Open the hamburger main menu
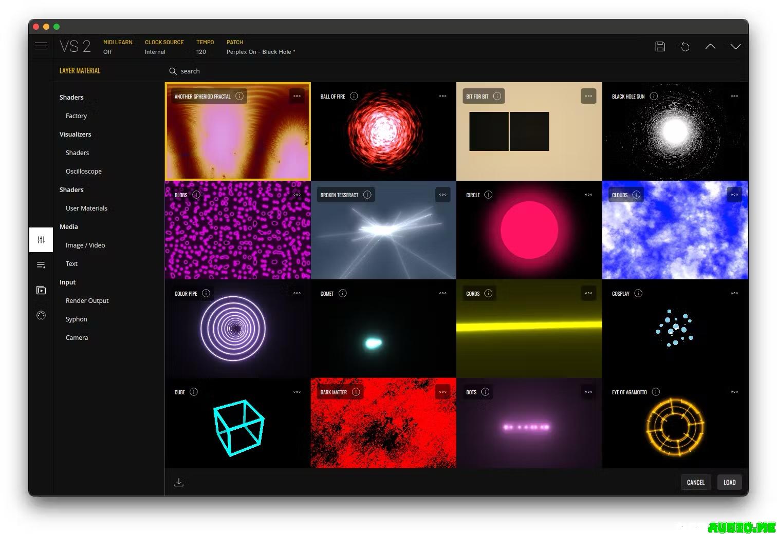This screenshot has width=777, height=534. click(41, 46)
